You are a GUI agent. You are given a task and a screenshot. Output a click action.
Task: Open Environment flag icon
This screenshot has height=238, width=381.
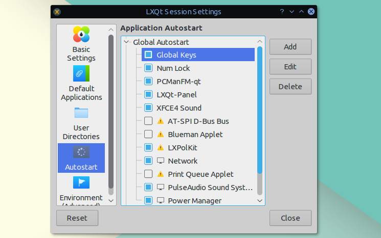(x=81, y=182)
